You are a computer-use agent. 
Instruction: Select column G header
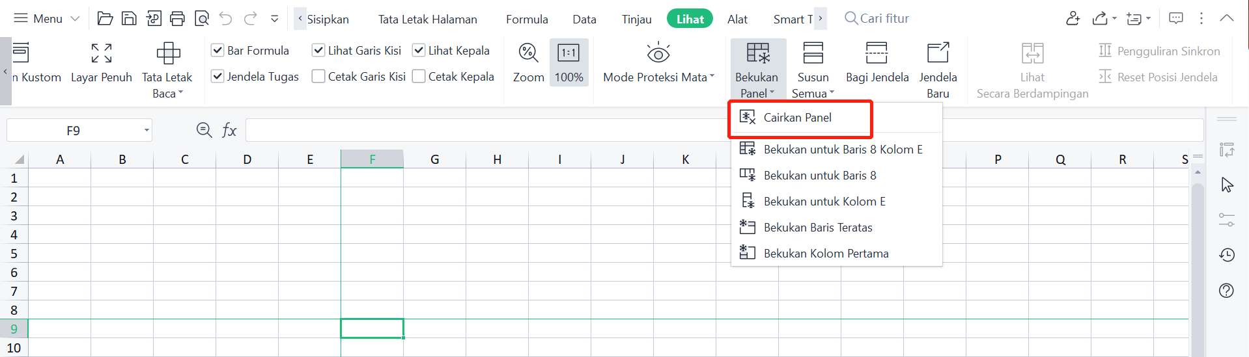click(x=434, y=159)
